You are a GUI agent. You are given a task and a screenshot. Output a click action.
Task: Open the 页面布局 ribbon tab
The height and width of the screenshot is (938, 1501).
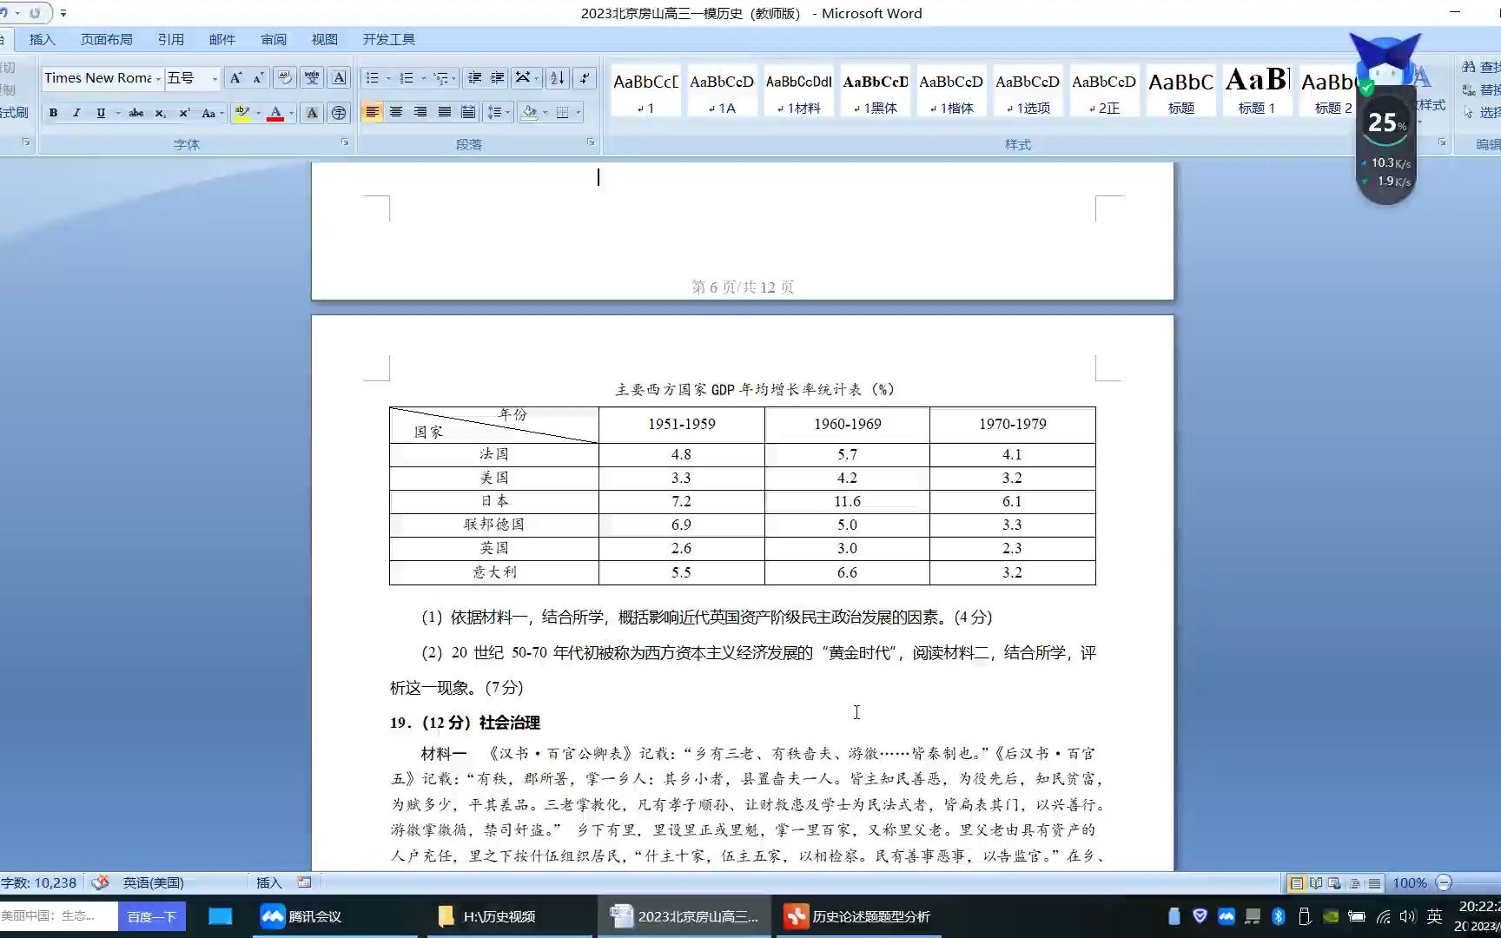106,40
